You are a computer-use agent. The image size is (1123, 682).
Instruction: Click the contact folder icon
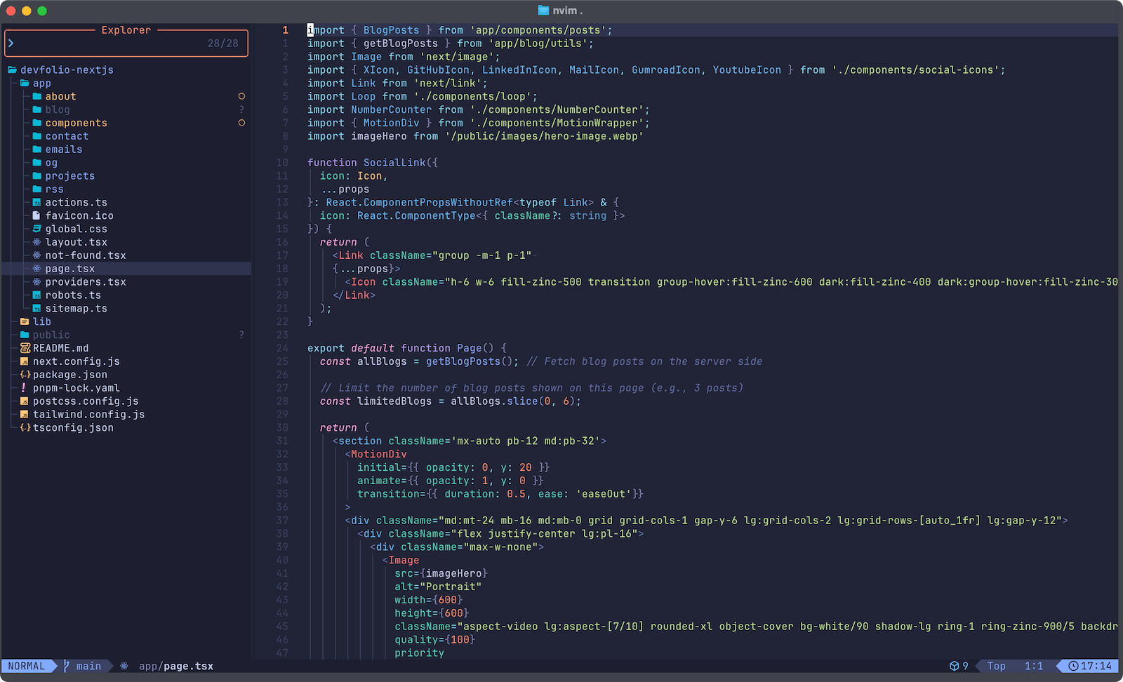tap(37, 136)
